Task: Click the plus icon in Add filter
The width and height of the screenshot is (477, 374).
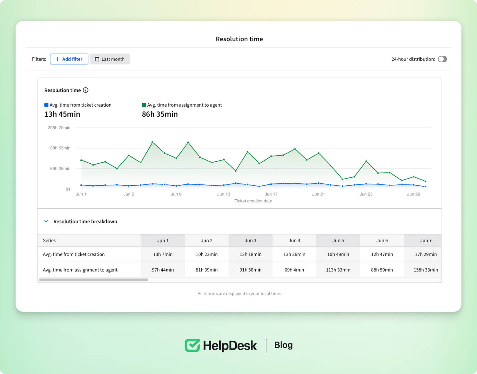Action: pyautogui.click(x=57, y=59)
